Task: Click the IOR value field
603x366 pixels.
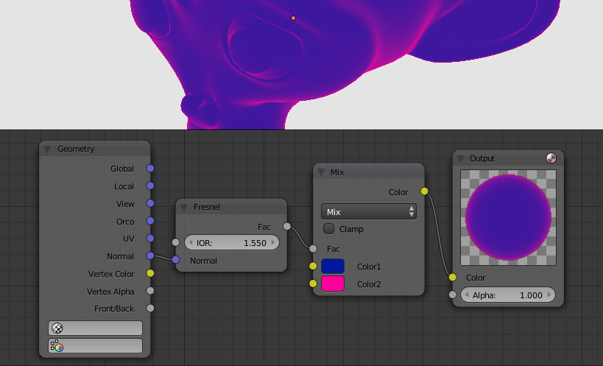Action: [231, 242]
